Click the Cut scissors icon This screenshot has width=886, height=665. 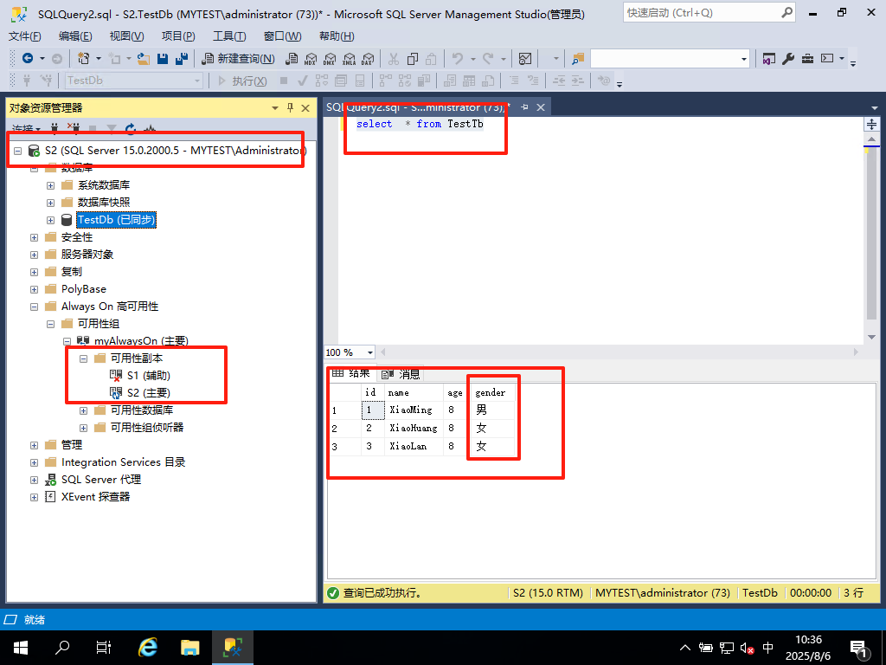point(394,58)
